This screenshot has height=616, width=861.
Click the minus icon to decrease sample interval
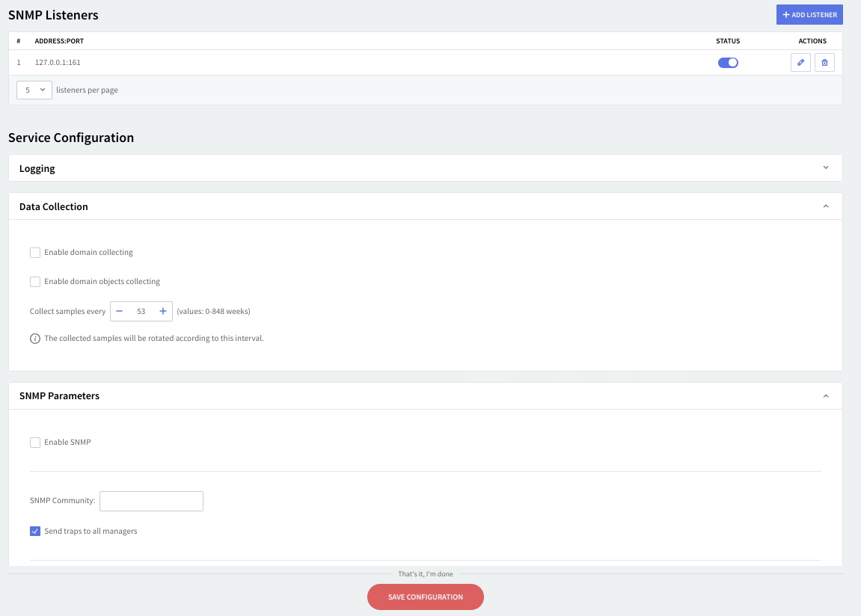120,311
